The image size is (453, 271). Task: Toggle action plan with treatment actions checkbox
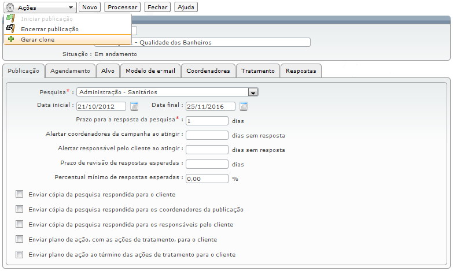(x=20, y=239)
